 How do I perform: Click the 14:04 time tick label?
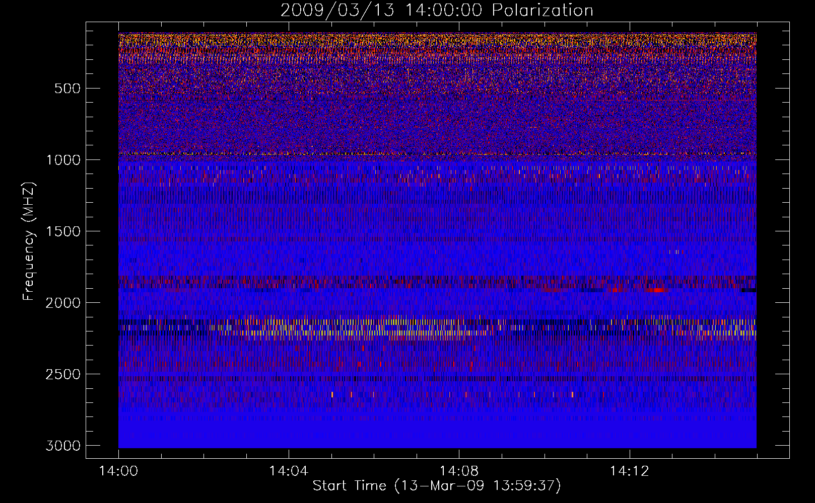[289, 471]
